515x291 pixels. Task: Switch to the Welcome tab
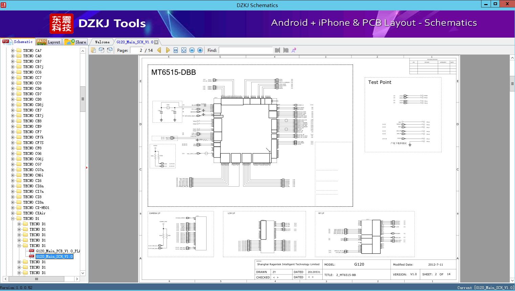point(102,42)
